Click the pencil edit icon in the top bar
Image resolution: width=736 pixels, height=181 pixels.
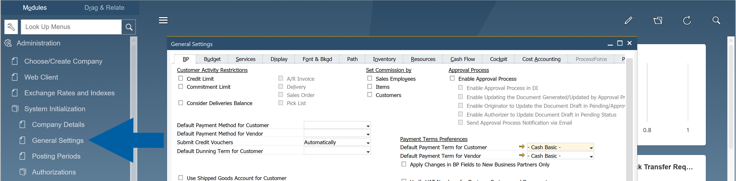click(x=628, y=20)
